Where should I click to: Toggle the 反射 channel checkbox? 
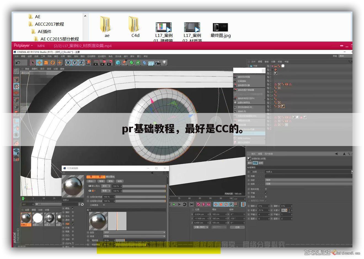coord(73,224)
